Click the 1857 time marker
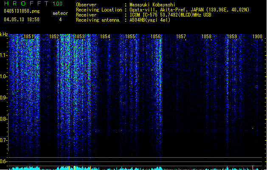Image resolution: width=267 pixels, height=170 pixels. point(181,37)
